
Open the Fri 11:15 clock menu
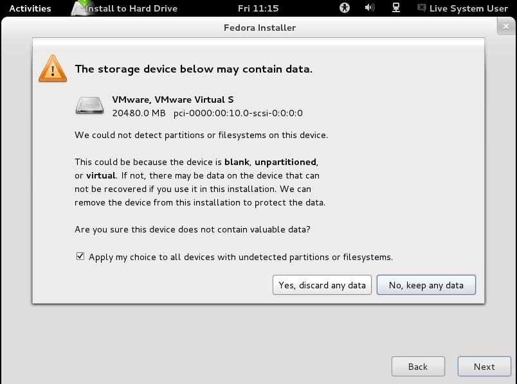[258, 8]
